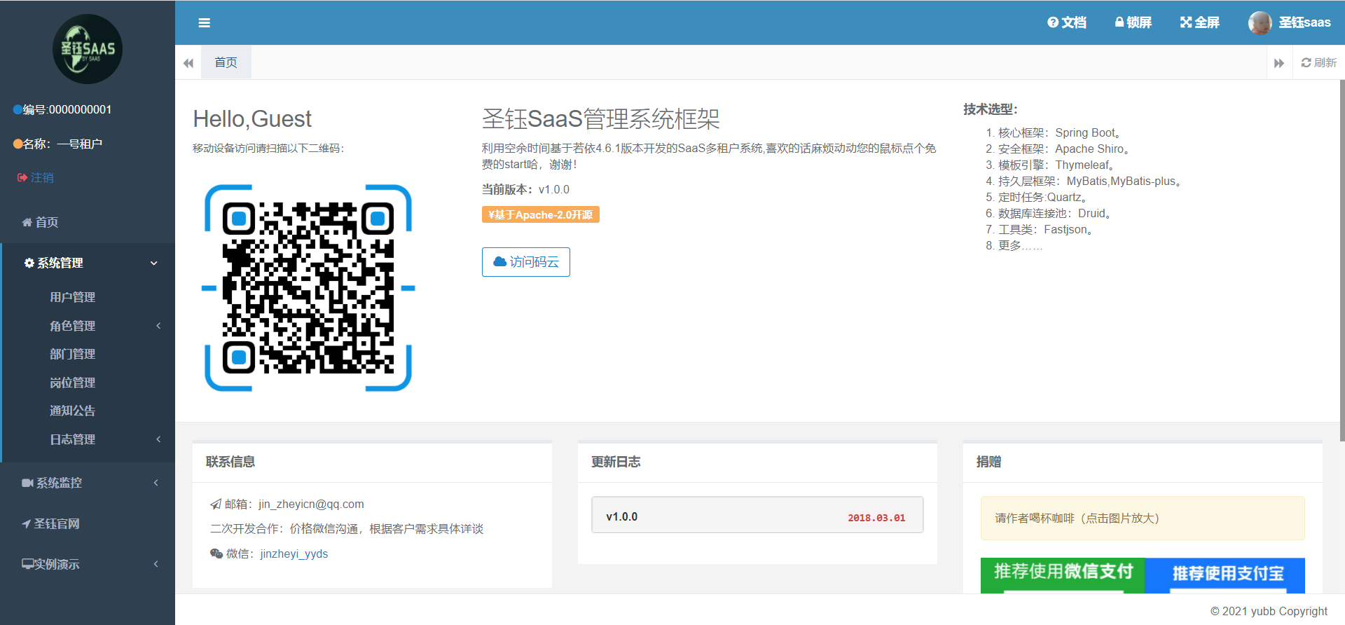Viewport: 1345px width, 625px height.
Task: Click the 注销 logout link
Action: (36, 178)
